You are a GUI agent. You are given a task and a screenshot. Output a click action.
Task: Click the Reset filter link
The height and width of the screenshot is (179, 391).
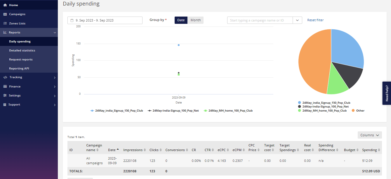coord(315,20)
